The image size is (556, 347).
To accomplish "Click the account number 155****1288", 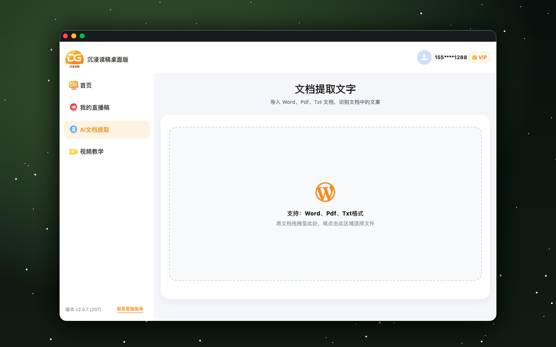I will (451, 58).
